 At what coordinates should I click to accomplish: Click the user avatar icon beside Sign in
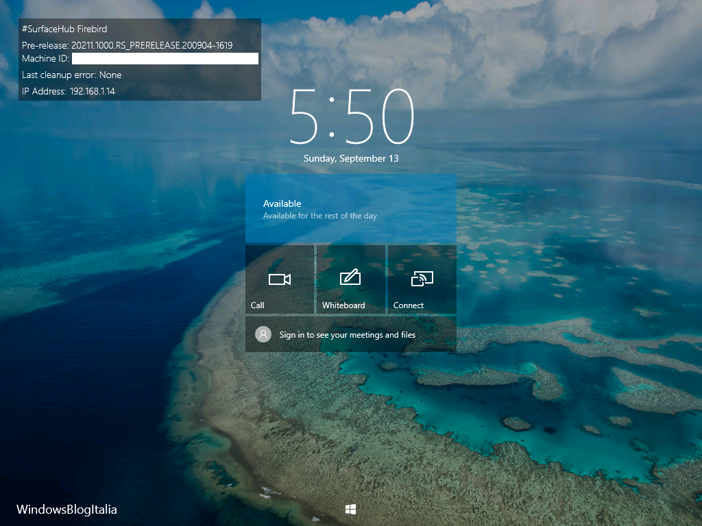coord(263,334)
